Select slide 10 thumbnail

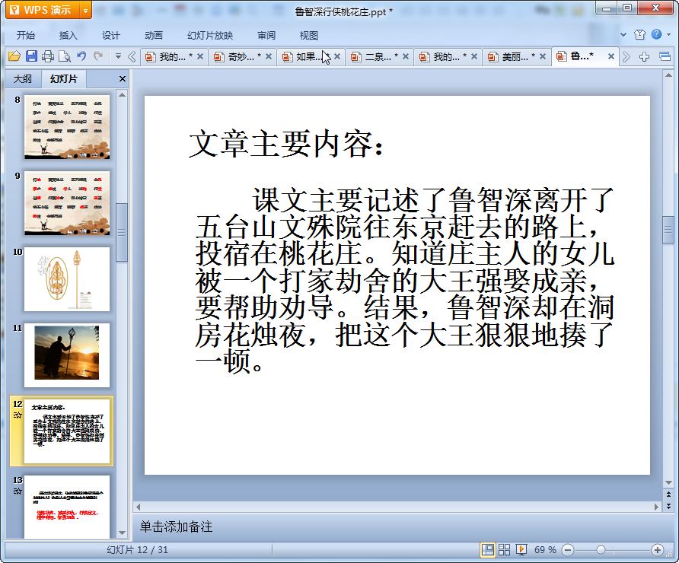[x=67, y=279]
